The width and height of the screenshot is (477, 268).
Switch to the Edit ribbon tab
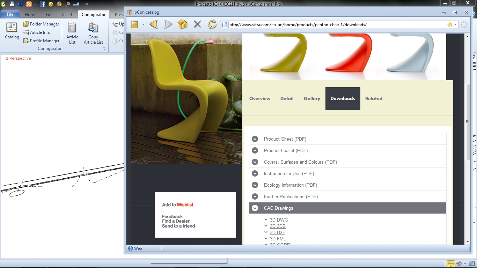click(x=49, y=15)
